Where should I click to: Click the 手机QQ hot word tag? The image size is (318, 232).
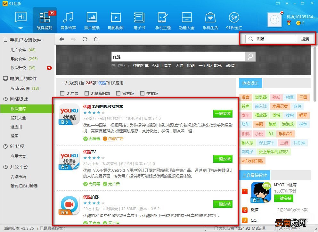pos(286,134)
